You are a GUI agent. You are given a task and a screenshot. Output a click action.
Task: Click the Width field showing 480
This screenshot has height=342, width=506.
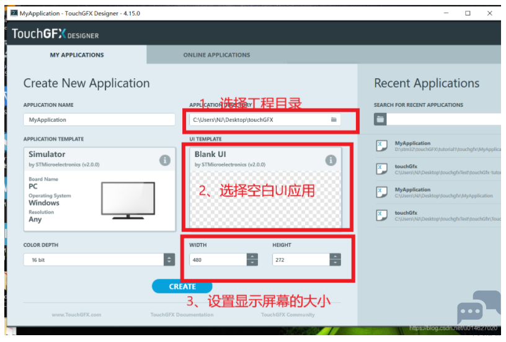218,259
